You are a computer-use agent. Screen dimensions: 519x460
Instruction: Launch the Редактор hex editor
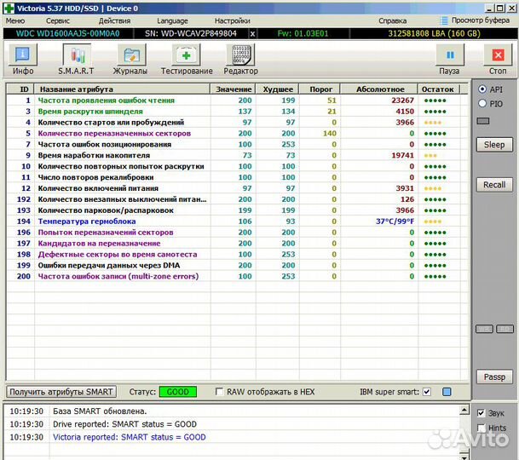[x=240, y=59]
